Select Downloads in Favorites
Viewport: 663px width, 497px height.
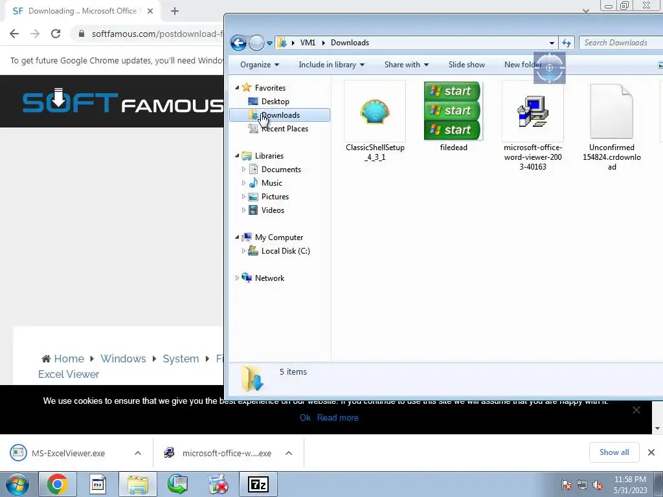coord(280,115)
